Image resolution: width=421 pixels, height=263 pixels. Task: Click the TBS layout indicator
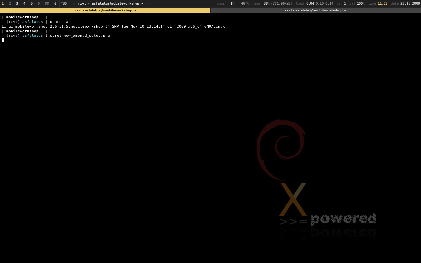click(64, 4)
